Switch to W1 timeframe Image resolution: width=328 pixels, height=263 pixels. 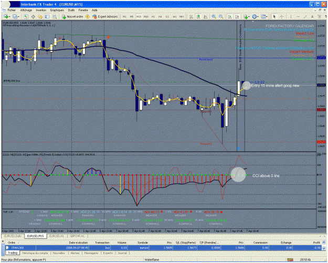pos(175,17)
